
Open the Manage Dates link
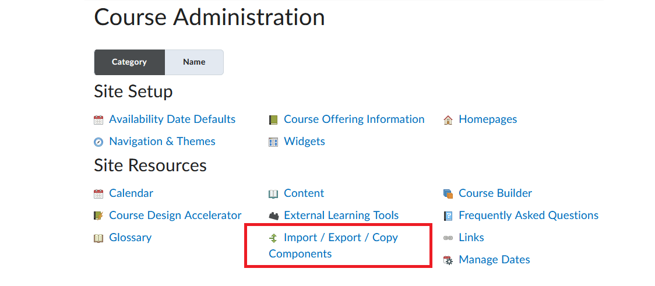(494, 260)
